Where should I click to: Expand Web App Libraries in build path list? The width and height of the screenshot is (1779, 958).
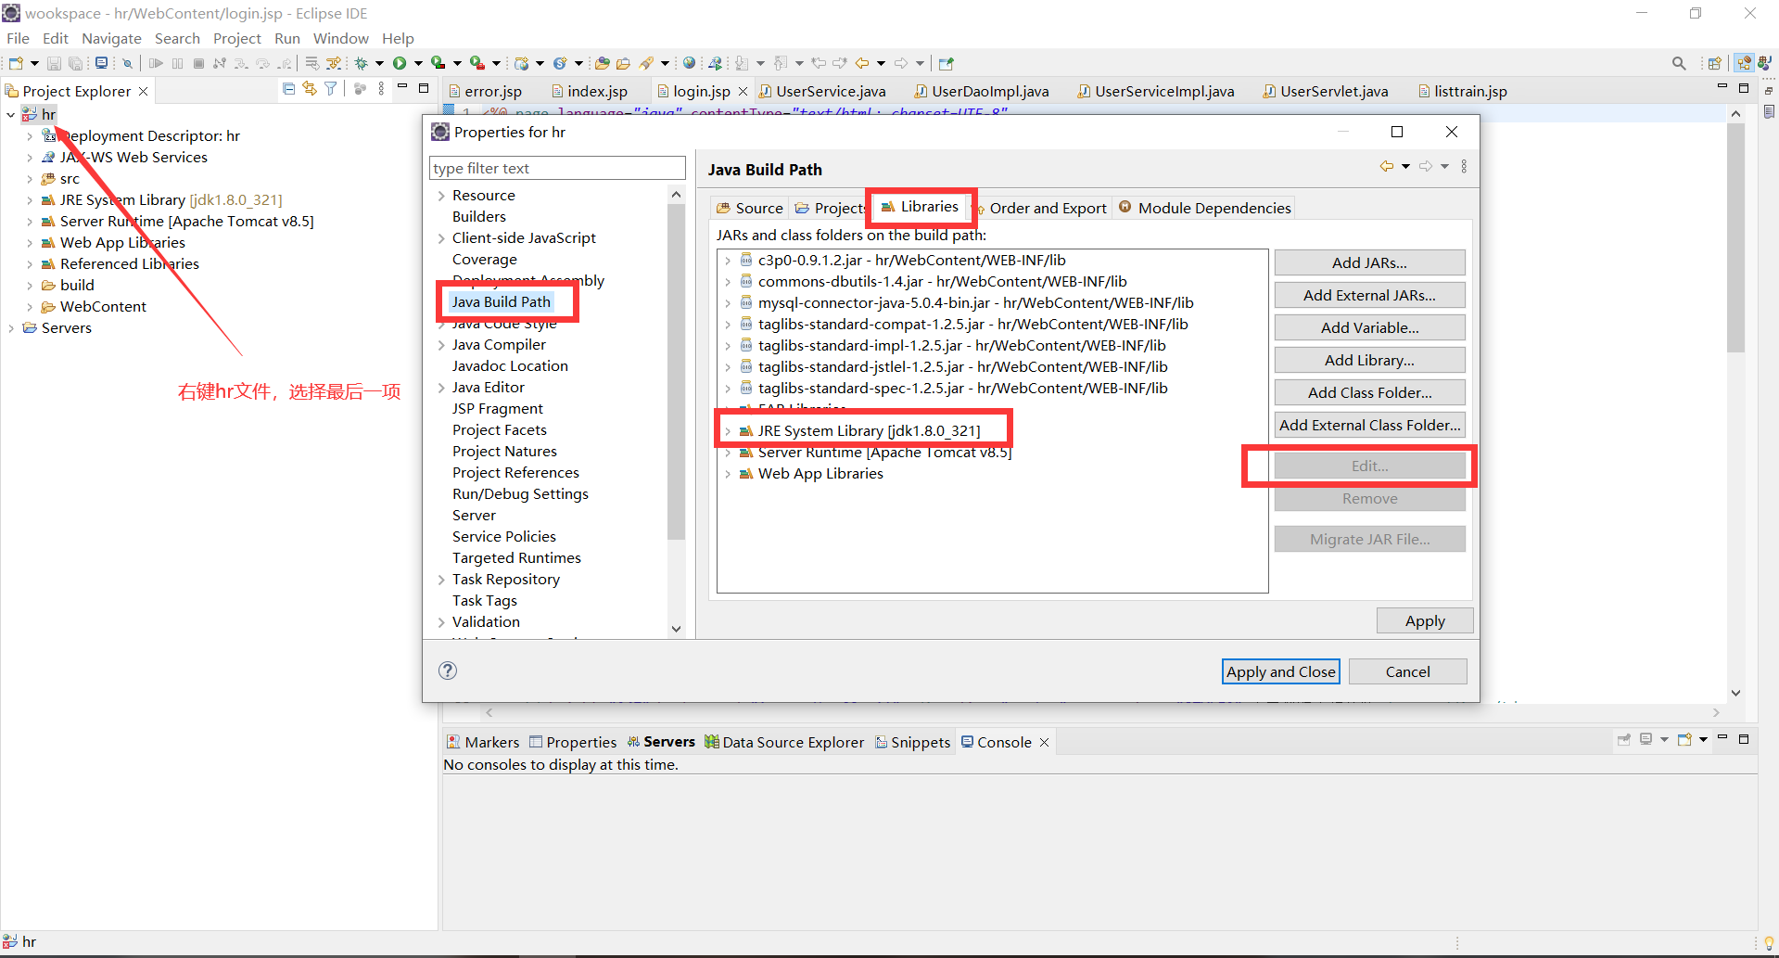point(728,474)
